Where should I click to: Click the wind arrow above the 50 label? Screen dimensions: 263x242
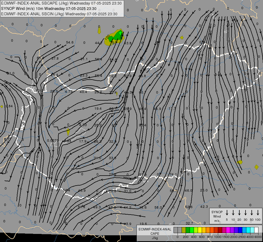point(252,213)
